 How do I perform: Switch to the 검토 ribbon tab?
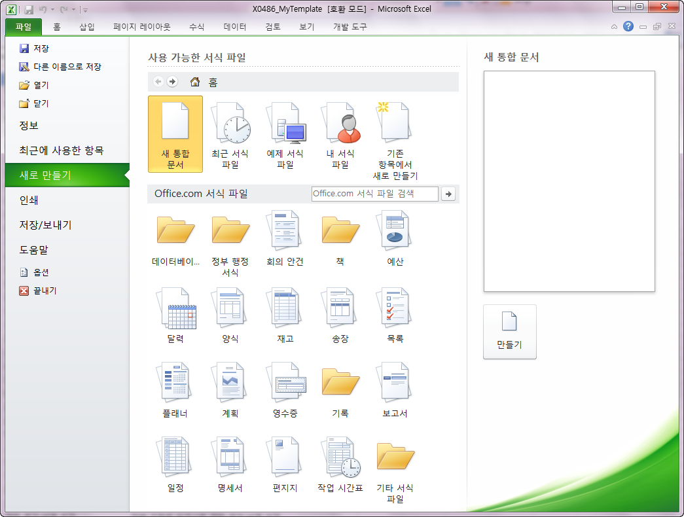(x=273, y=27)
